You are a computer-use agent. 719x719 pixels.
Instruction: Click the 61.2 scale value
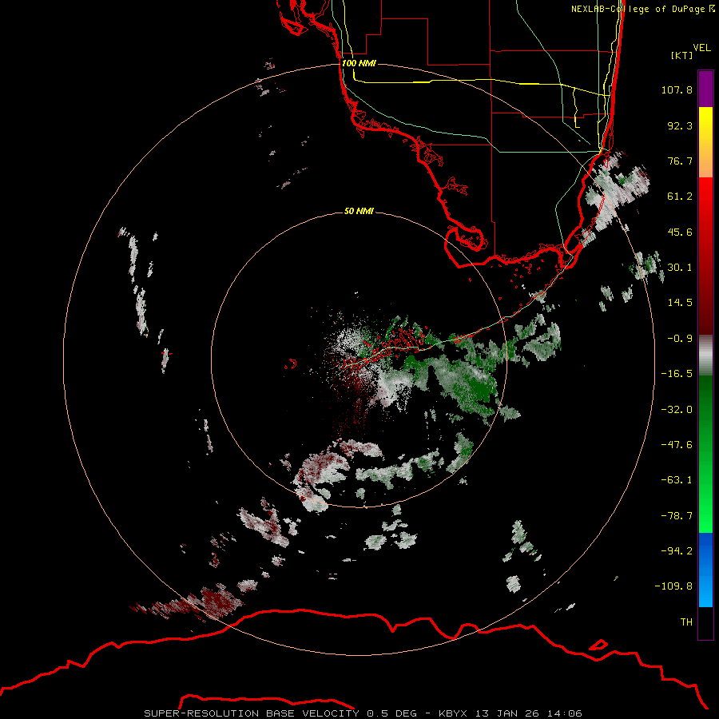[x=680, y=197]
